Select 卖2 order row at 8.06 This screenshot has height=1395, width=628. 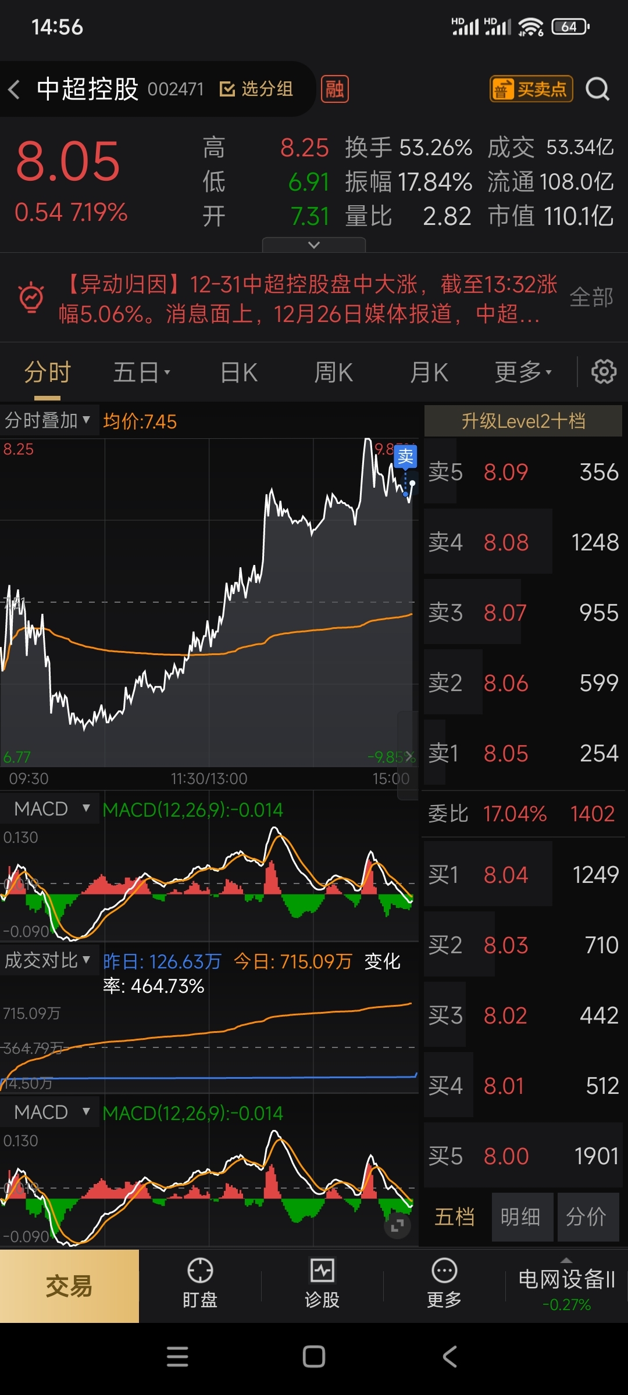click(x=523, y=683)
